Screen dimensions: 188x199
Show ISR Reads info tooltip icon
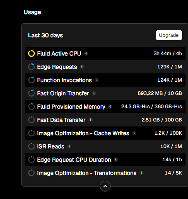click(x=69, y=146)
